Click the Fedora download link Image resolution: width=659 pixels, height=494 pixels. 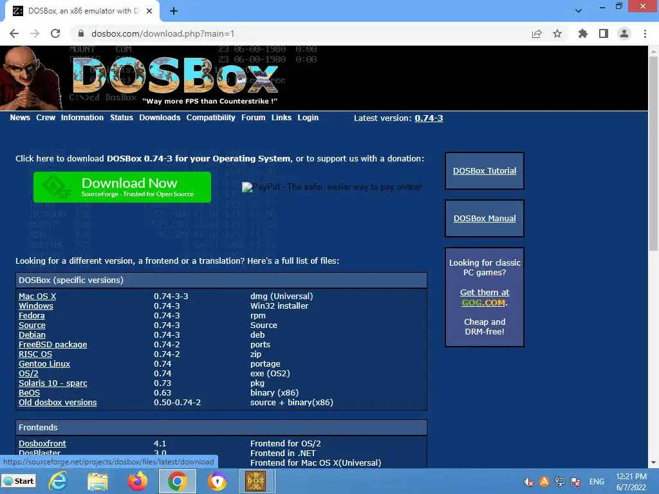pyautogui.click(x=32, y=315)
